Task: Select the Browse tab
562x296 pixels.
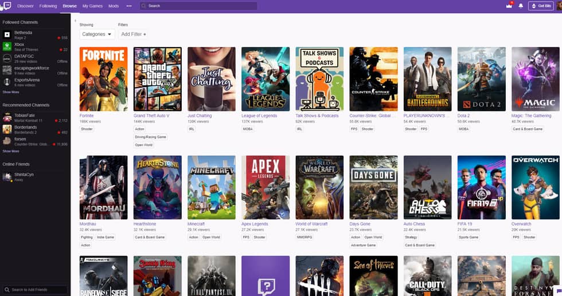Action: (x=69, y=6)
